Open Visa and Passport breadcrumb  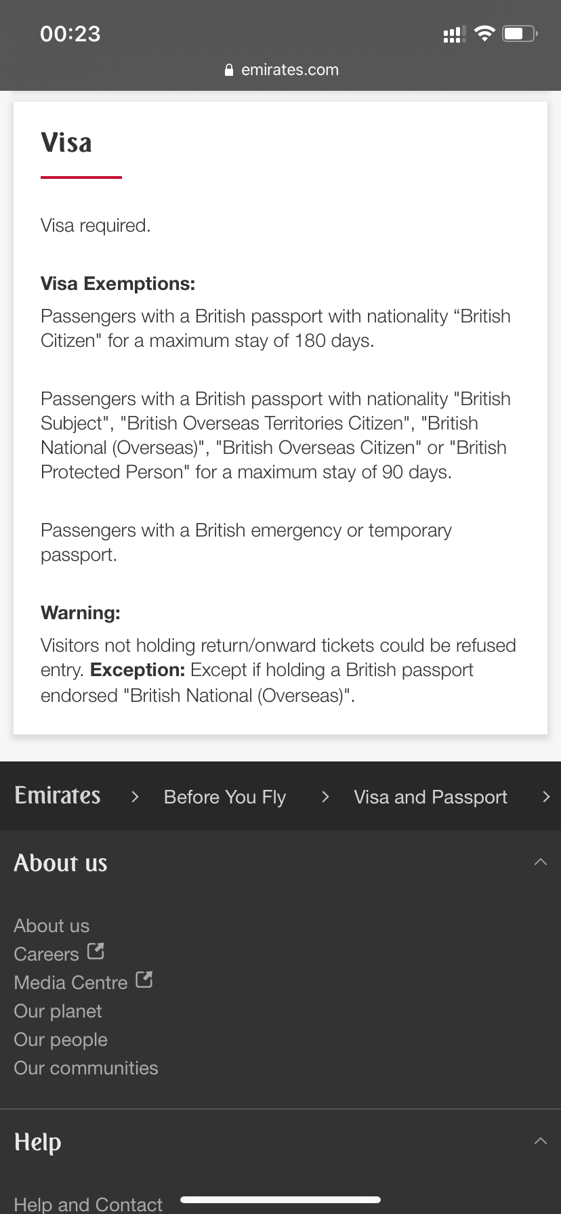[430, 797]
